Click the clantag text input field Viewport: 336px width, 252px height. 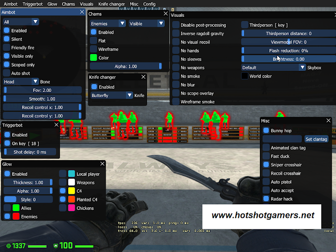282,139
